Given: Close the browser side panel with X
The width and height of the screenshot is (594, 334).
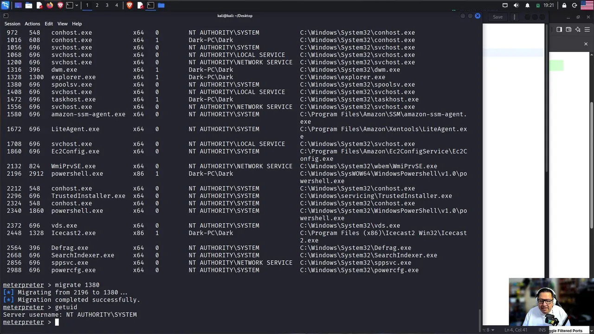Looking at the screenshot, I should 586,44.
